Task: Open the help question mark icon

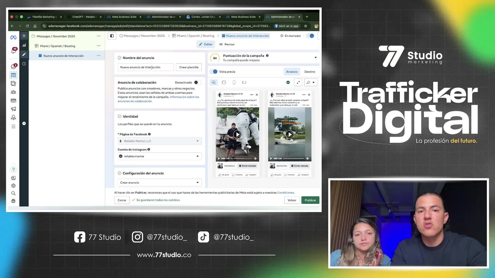Action: point(14,170)
